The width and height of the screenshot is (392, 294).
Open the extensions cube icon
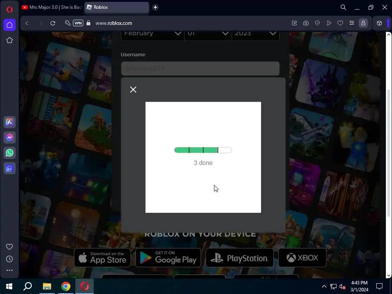pyautogui.click(x=379, y=23)
